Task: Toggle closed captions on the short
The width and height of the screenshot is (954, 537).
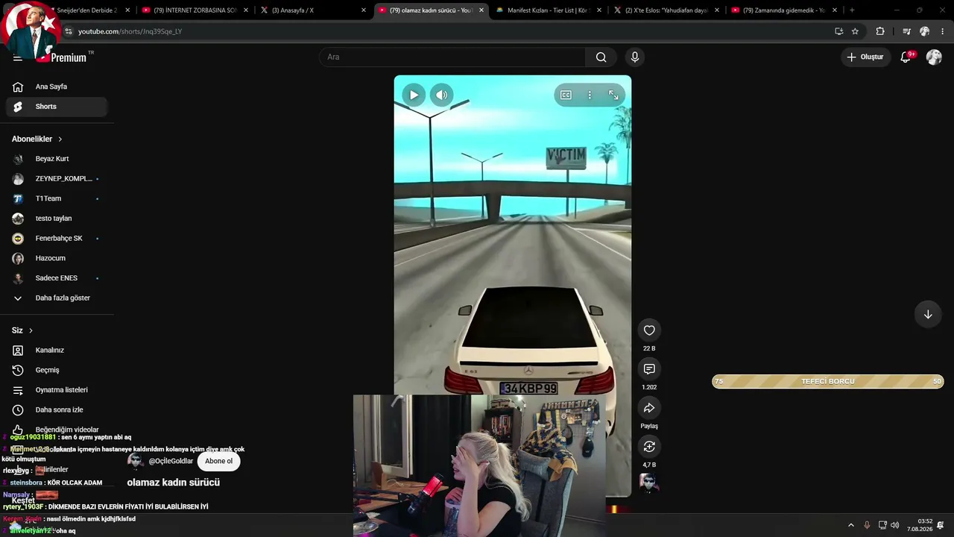Action: point(566,95)
